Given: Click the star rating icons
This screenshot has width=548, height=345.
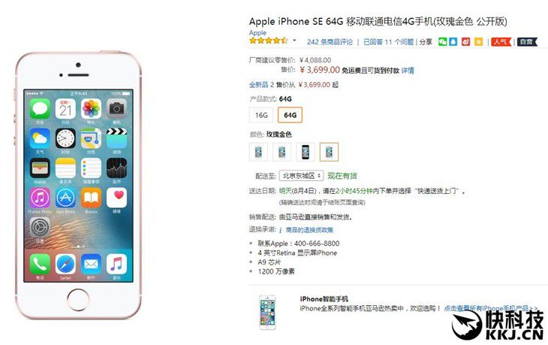Looking at the screenshot, I should (269, 41).
